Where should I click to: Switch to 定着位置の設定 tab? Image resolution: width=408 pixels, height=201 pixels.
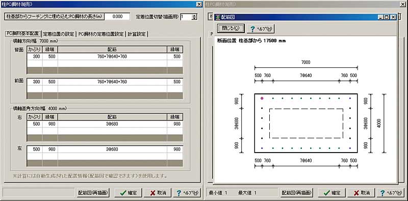pyautogui.click(x=58, y=34)
